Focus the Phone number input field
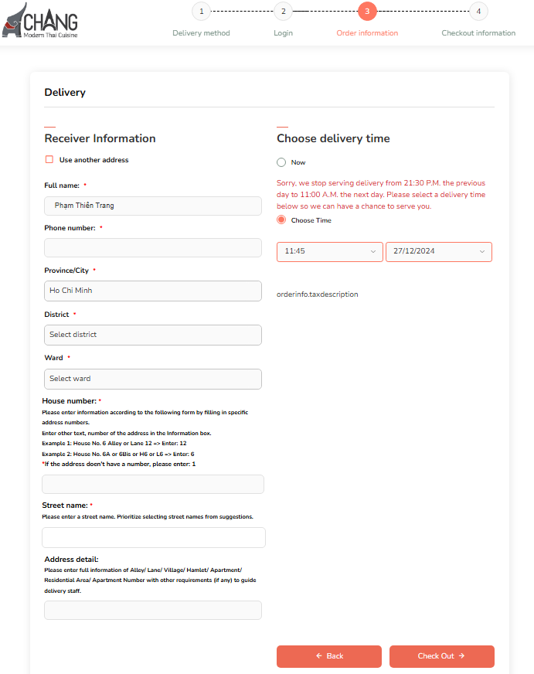Screen dimensions: 534x674 (x=153, y=248)
